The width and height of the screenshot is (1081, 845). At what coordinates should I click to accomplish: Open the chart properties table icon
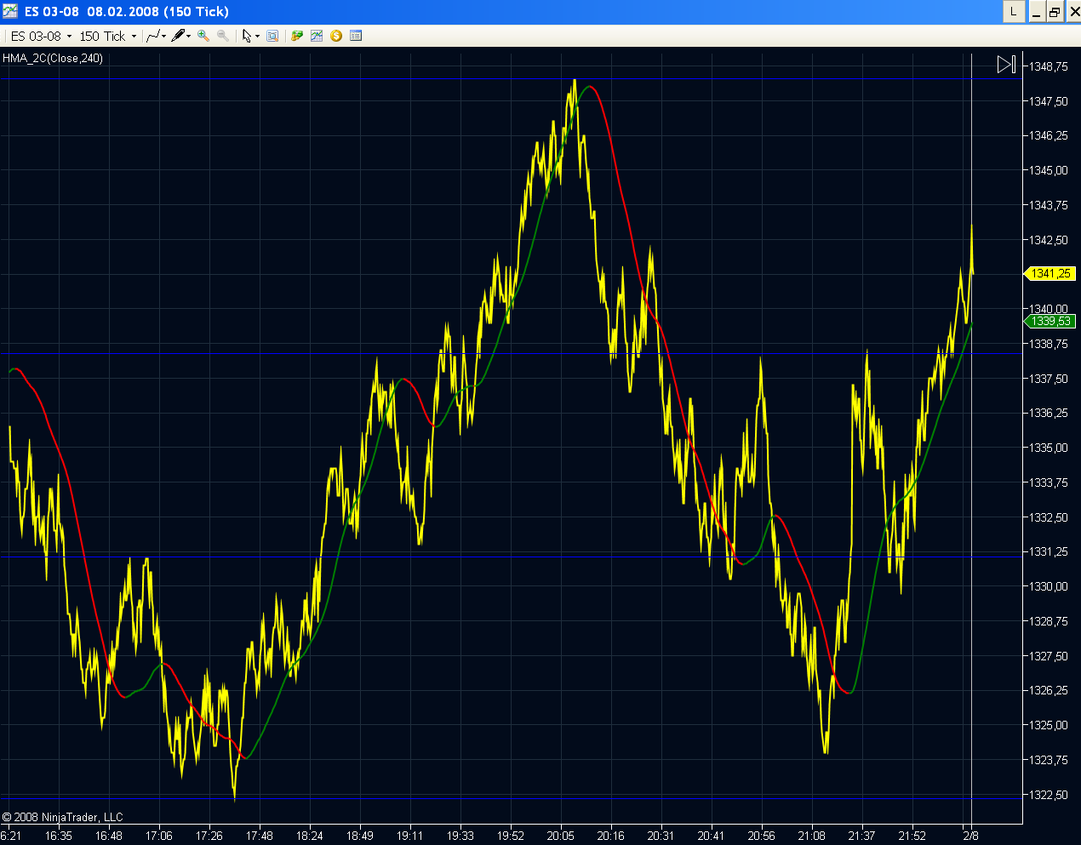click(x=356, y=36)
